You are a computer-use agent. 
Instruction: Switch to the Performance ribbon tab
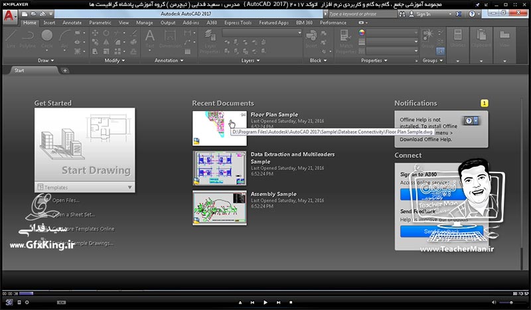[x=333, y=23]
